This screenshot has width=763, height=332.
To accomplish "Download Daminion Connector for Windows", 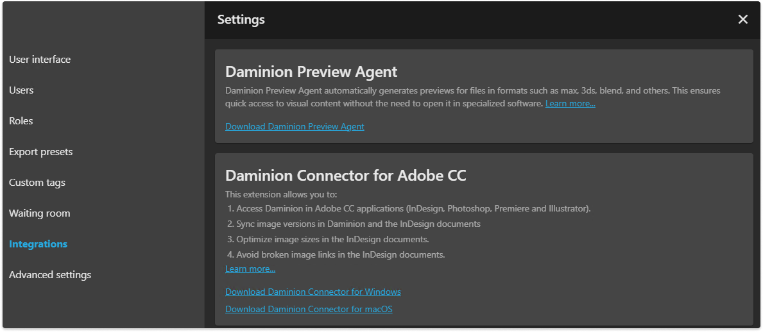I will click(313, 292).
